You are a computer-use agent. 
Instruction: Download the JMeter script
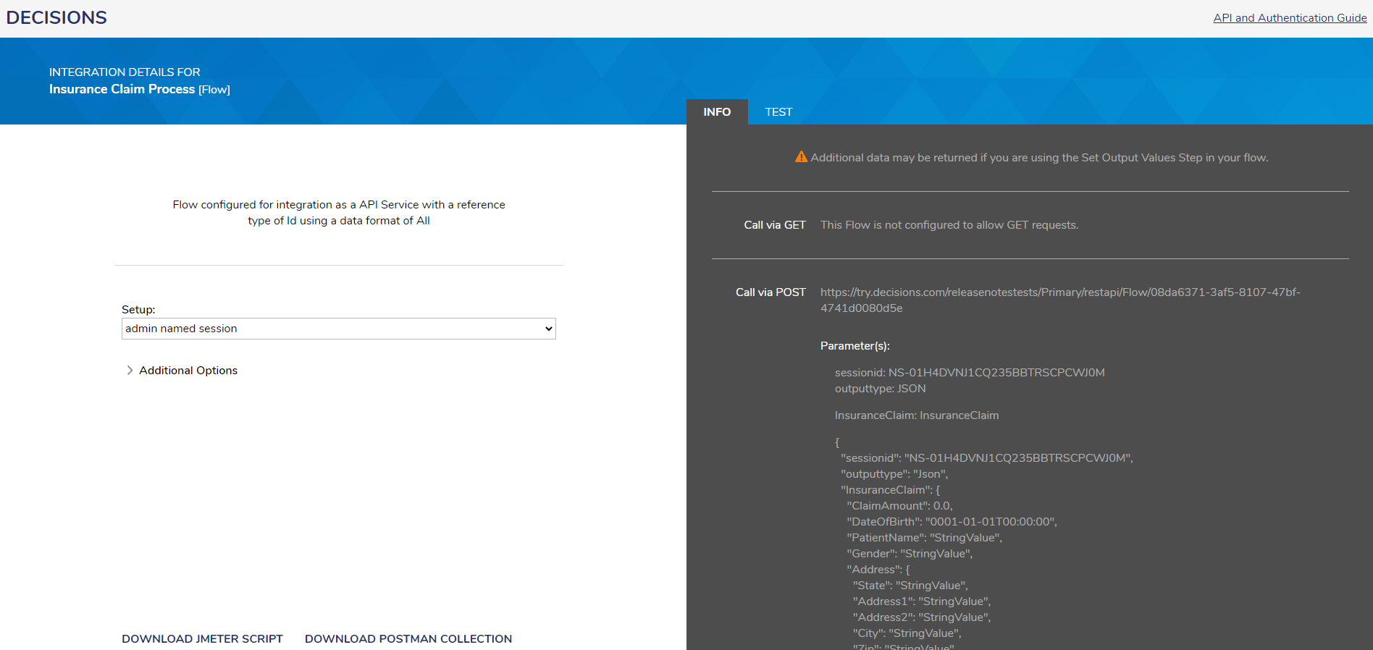[x=202, y=639]
